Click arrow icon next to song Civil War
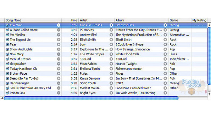211x118 pixels. [59, 25]
